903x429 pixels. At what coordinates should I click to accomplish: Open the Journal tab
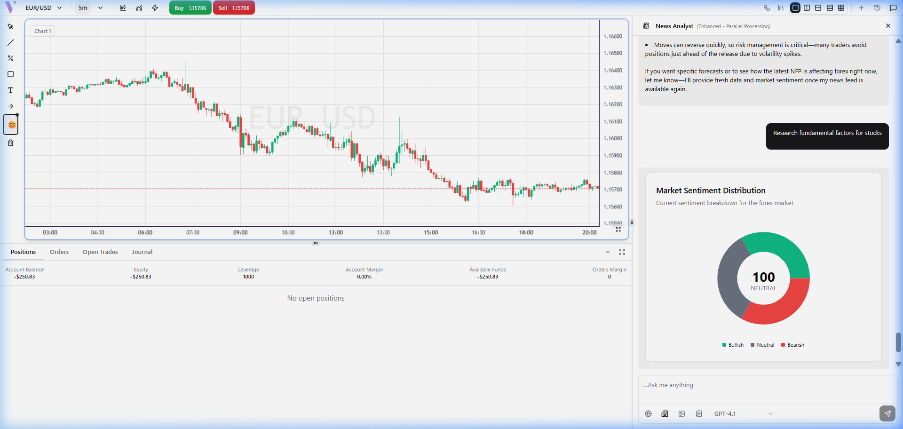click(142, 252)
